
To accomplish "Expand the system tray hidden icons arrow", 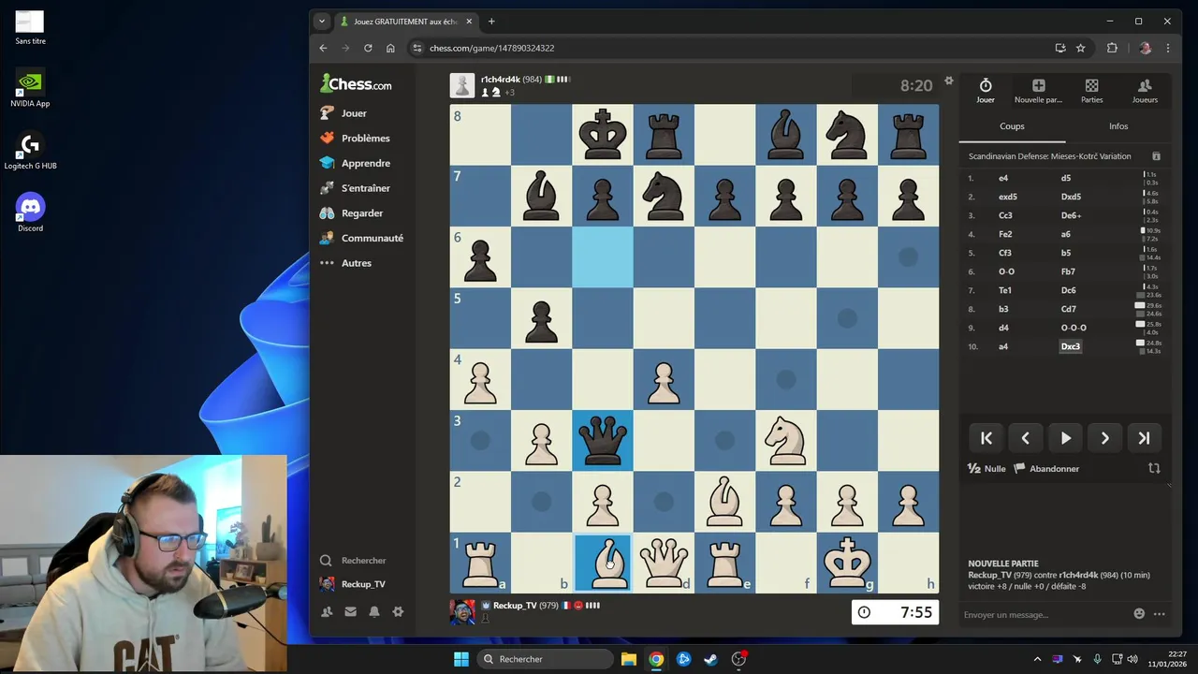I will pyautogui.click(x=1037, y=659).
